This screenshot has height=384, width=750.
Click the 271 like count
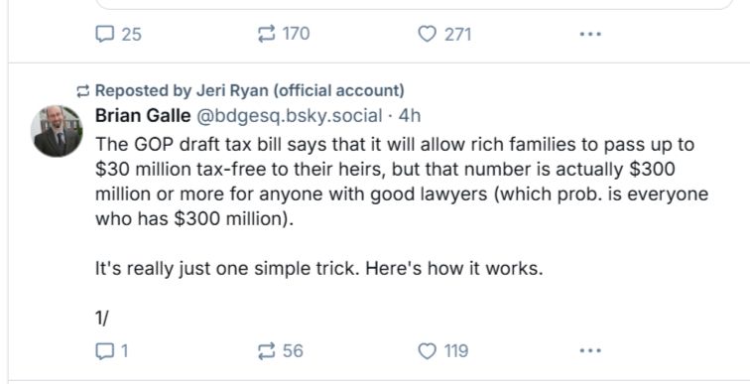coord(457,34)
